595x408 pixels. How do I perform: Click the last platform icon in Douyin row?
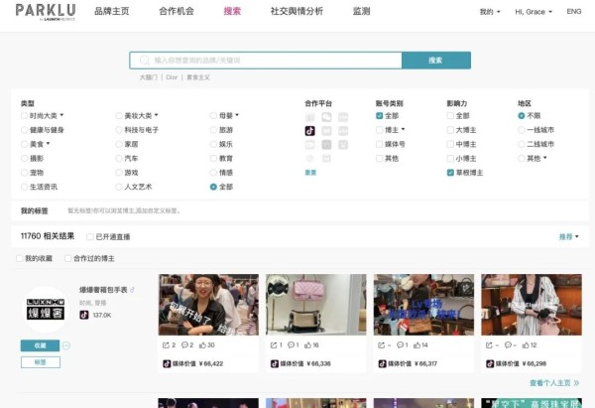click(343, 131)
